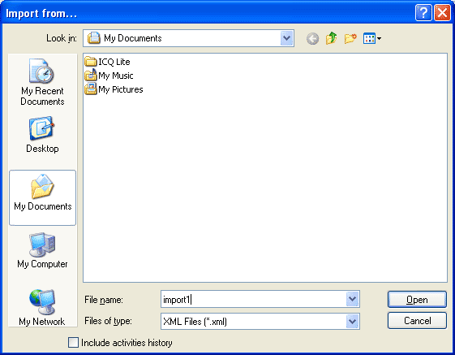The width and height of the screenshot is (455, 355).
Task: Go back to the last folder visited
Action: (312, 38)
